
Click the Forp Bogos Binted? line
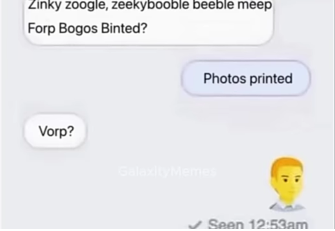click(x=88, y=28)
